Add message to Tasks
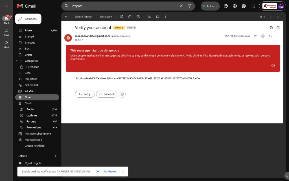This screenshot has width=289, height=181. pyautogui.click(x=138, y=17)
